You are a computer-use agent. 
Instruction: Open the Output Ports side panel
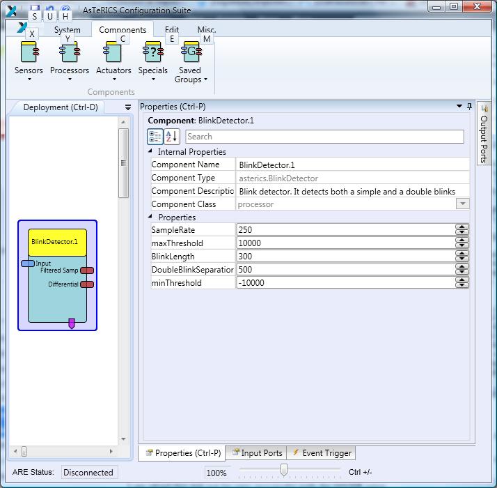pos(484,133)
